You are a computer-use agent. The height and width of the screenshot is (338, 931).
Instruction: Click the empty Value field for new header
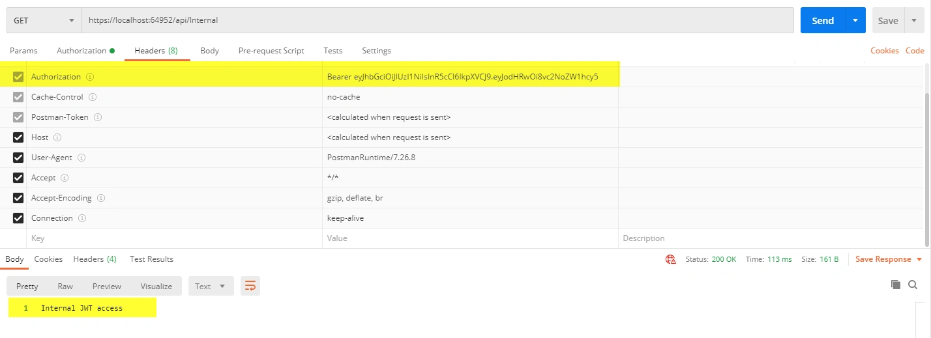coord(470,238)
